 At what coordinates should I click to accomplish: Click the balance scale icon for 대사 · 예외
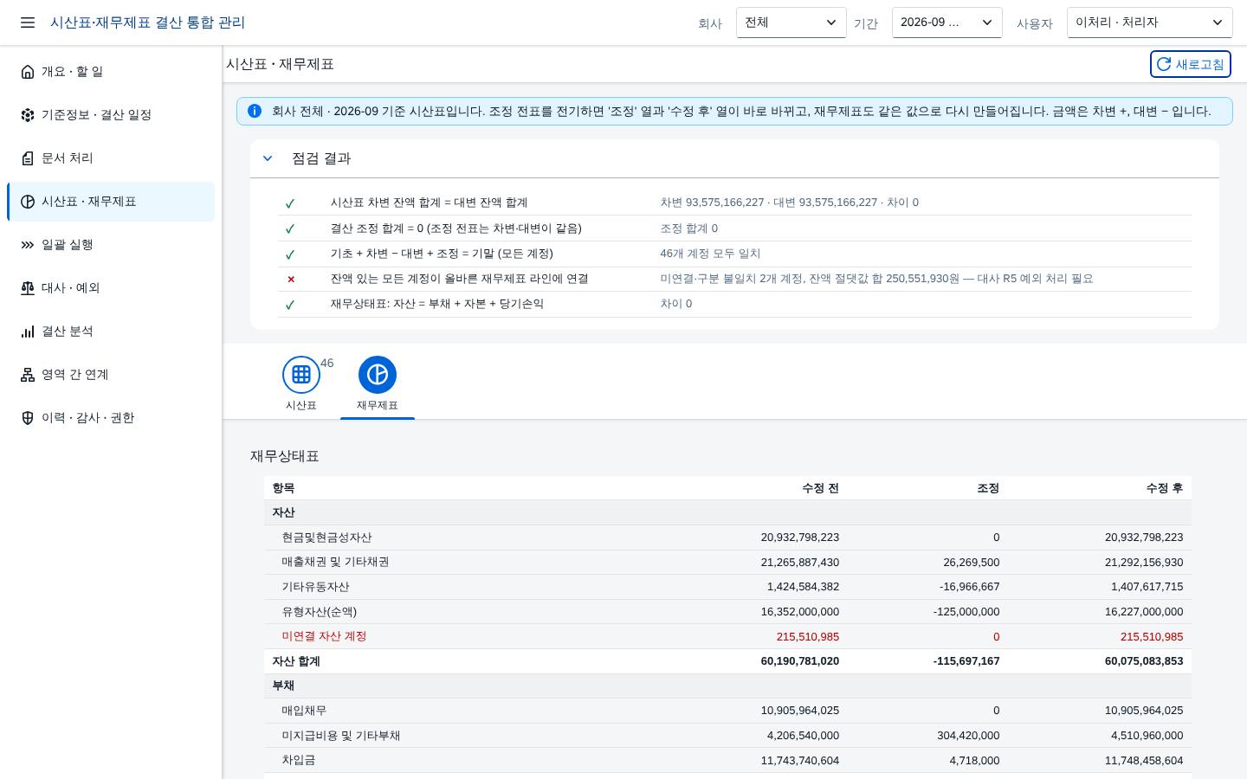click(x=28, y=288)
